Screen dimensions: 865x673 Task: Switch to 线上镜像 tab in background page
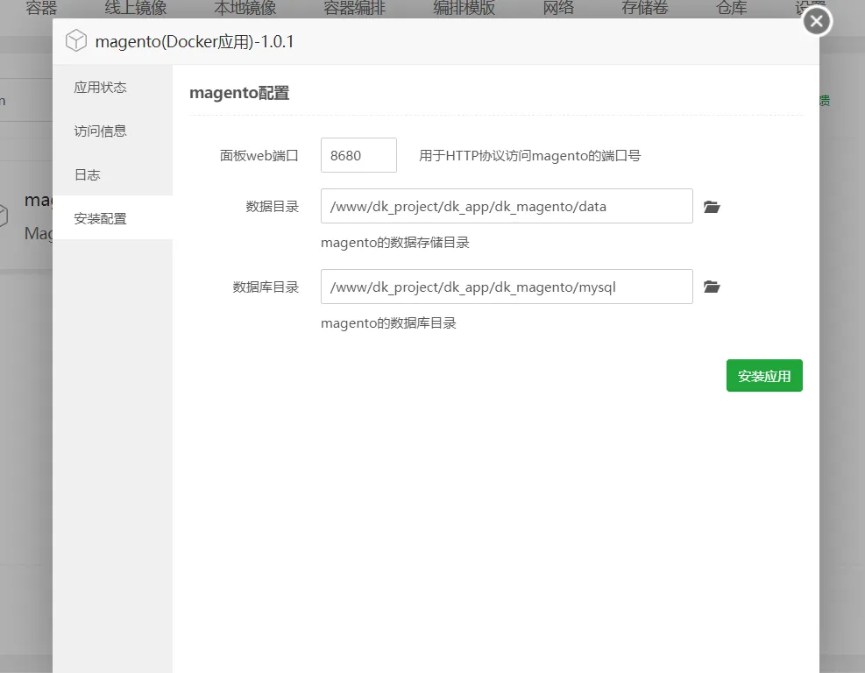pyautogui.click(x=136, y=8)
